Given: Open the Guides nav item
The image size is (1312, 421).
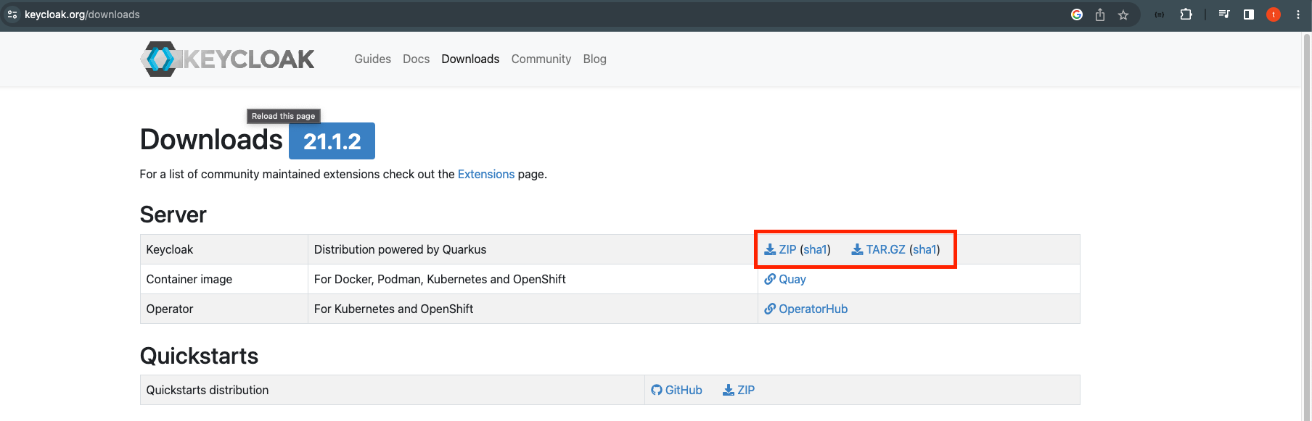Looking at the screenshot, I should (372, 59).
